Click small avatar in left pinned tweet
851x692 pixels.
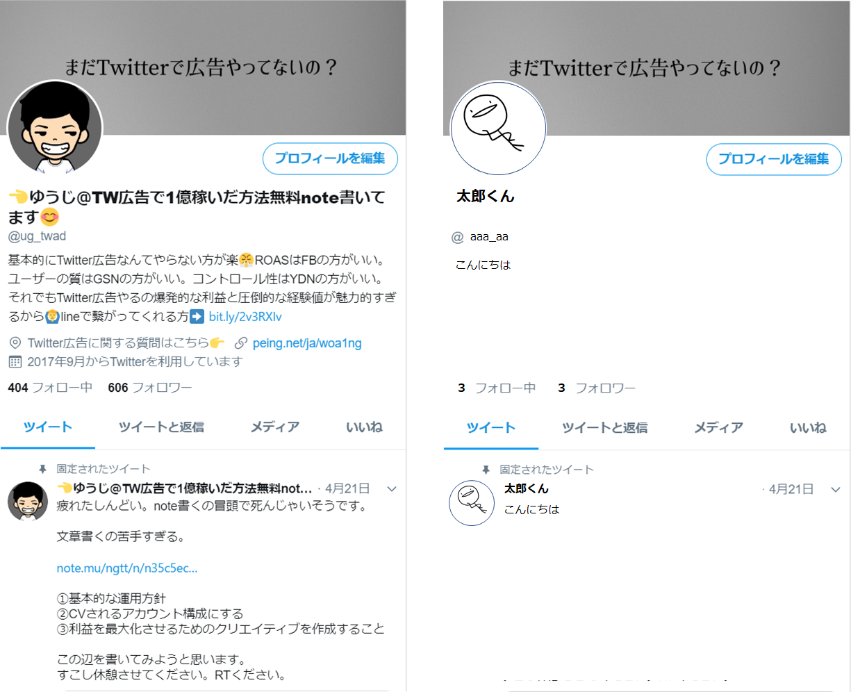click(28, 501)
